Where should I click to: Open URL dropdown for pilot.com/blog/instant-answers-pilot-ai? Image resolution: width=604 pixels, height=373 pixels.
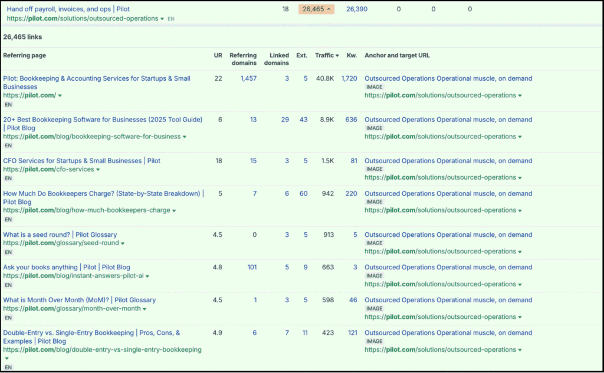click(146, 275)
